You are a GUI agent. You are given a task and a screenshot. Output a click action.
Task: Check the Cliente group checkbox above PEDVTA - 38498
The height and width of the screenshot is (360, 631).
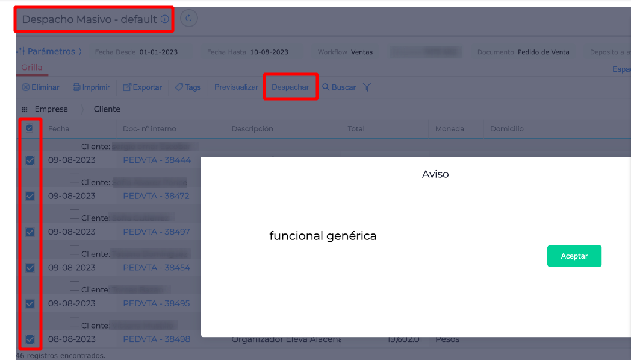point(75,321)
